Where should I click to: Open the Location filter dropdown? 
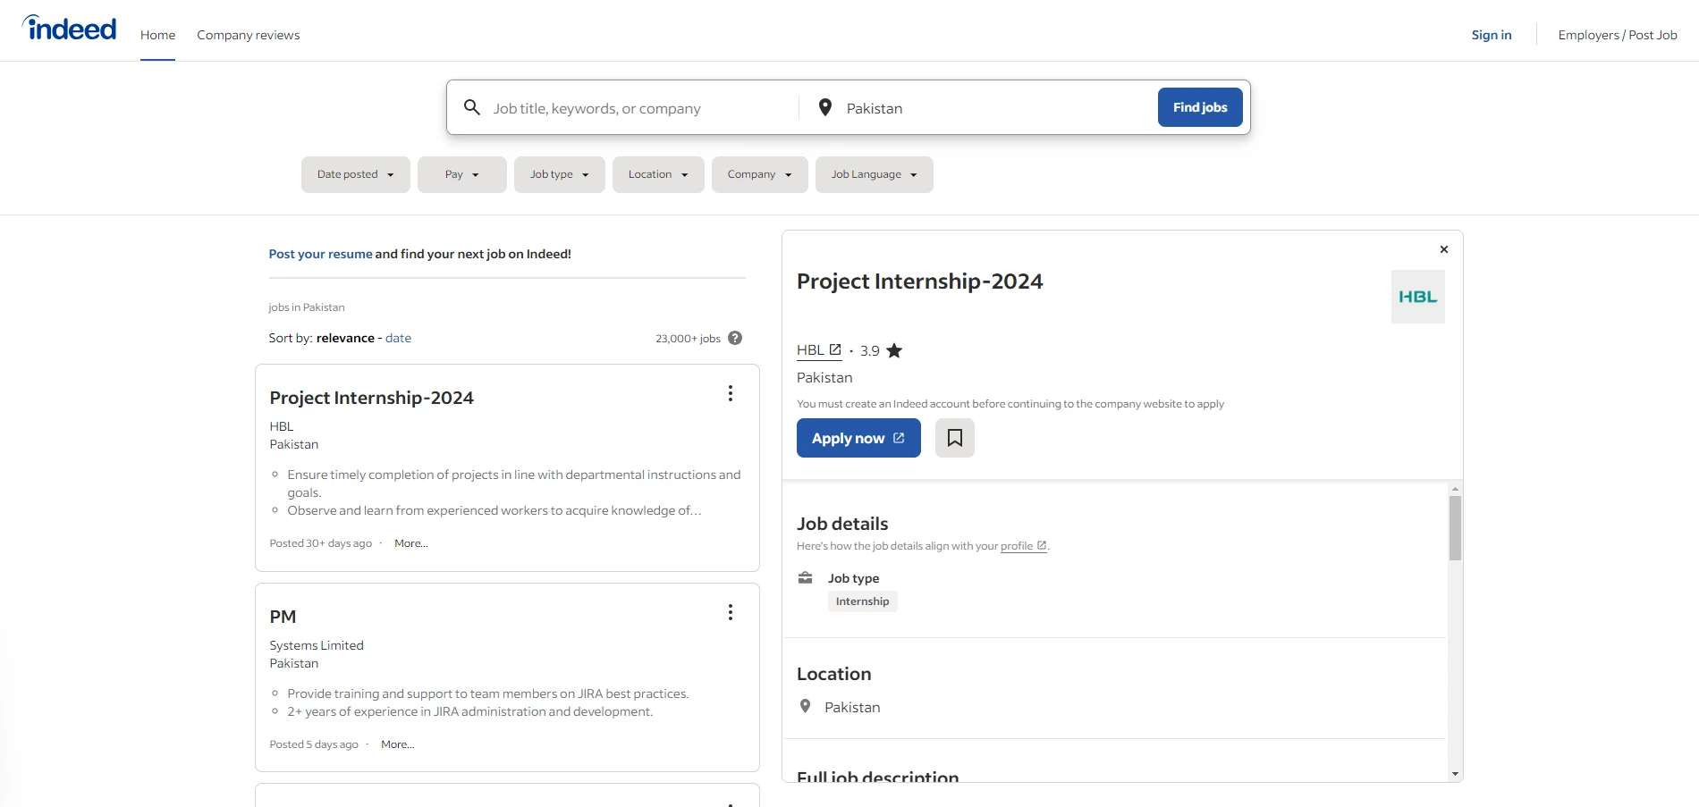coord(658,174)
